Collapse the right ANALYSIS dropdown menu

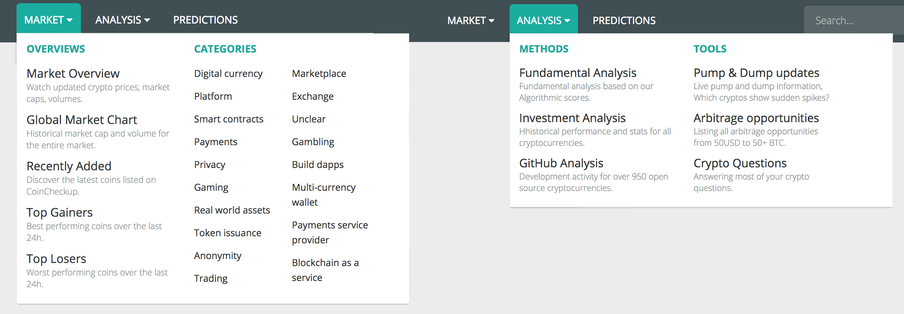tap(543, 20)
